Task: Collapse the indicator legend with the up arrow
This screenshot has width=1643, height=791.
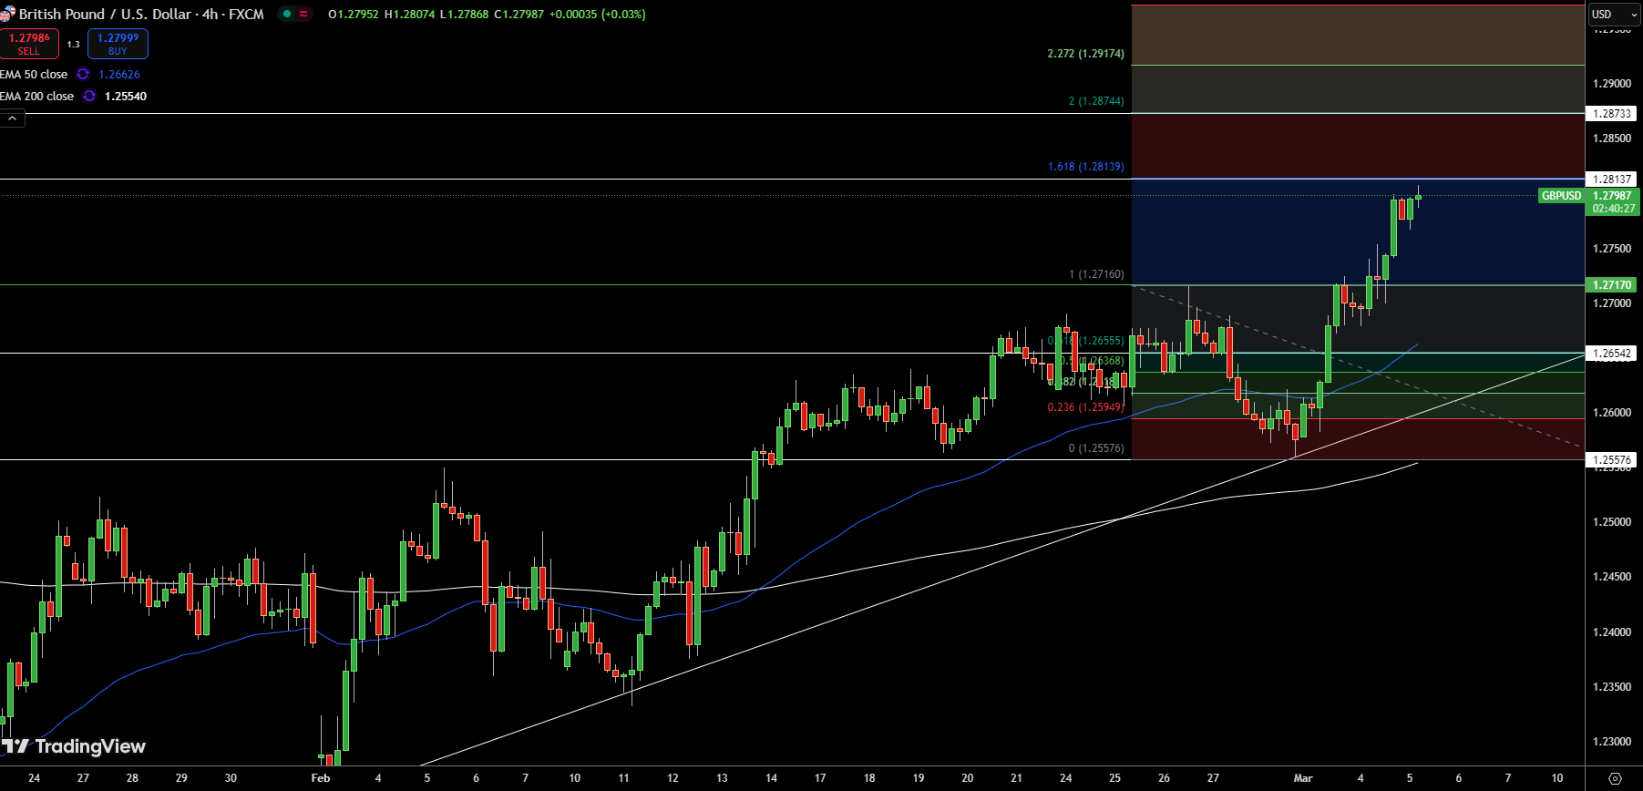Action: pos(13,118)
